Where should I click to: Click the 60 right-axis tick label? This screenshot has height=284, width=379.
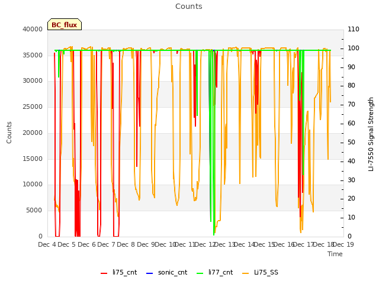coord(351,124)
